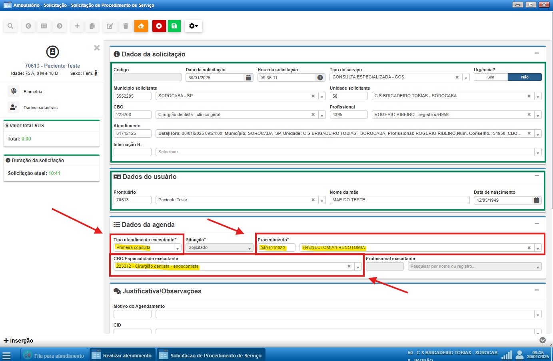Click the green save icon in toolbar
The image size is (553, 361).
(174, 26)
